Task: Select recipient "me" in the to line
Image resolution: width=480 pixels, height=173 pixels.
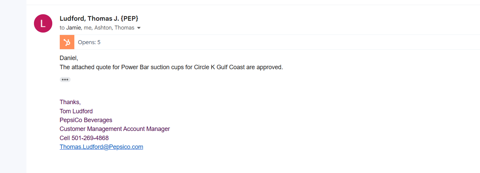Action: [x=87, y=28]
